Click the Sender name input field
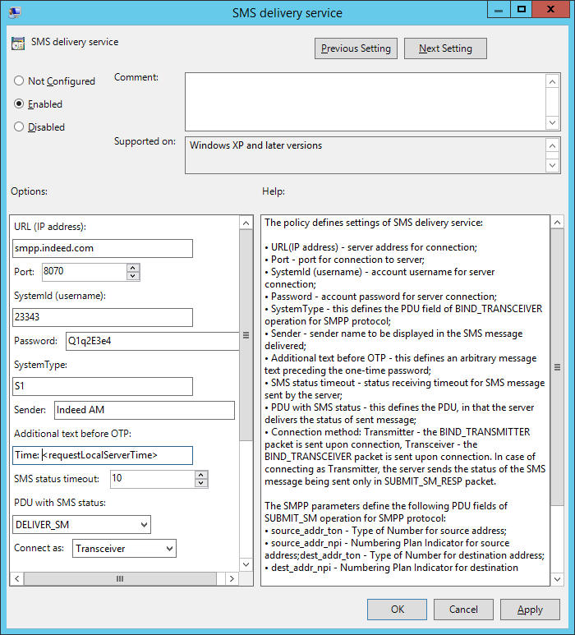The image size is (575, 635). click(145, 410)
